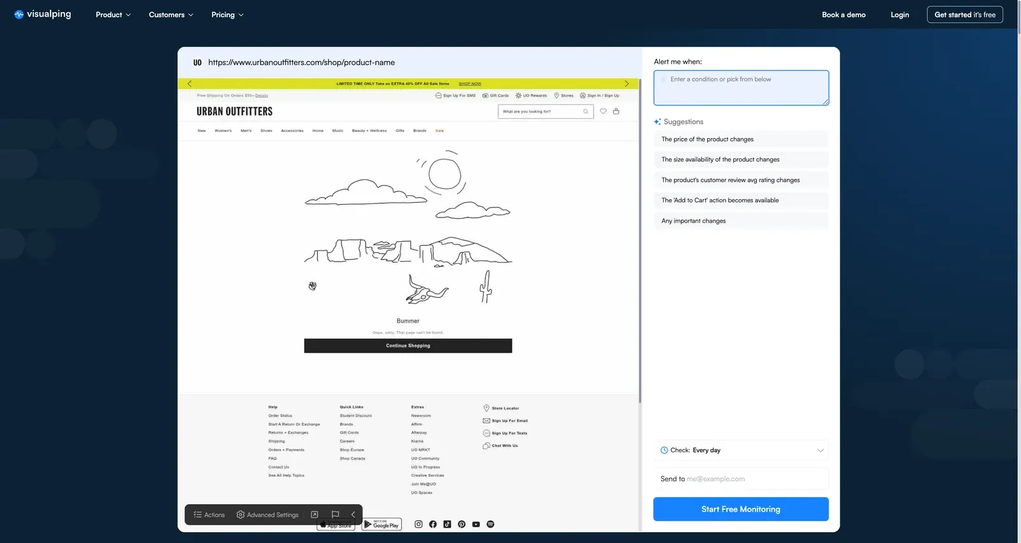The height and width of the screenshot is (543, 1021).
Task: Click Get started it's free button
Action: pos(965,15)
